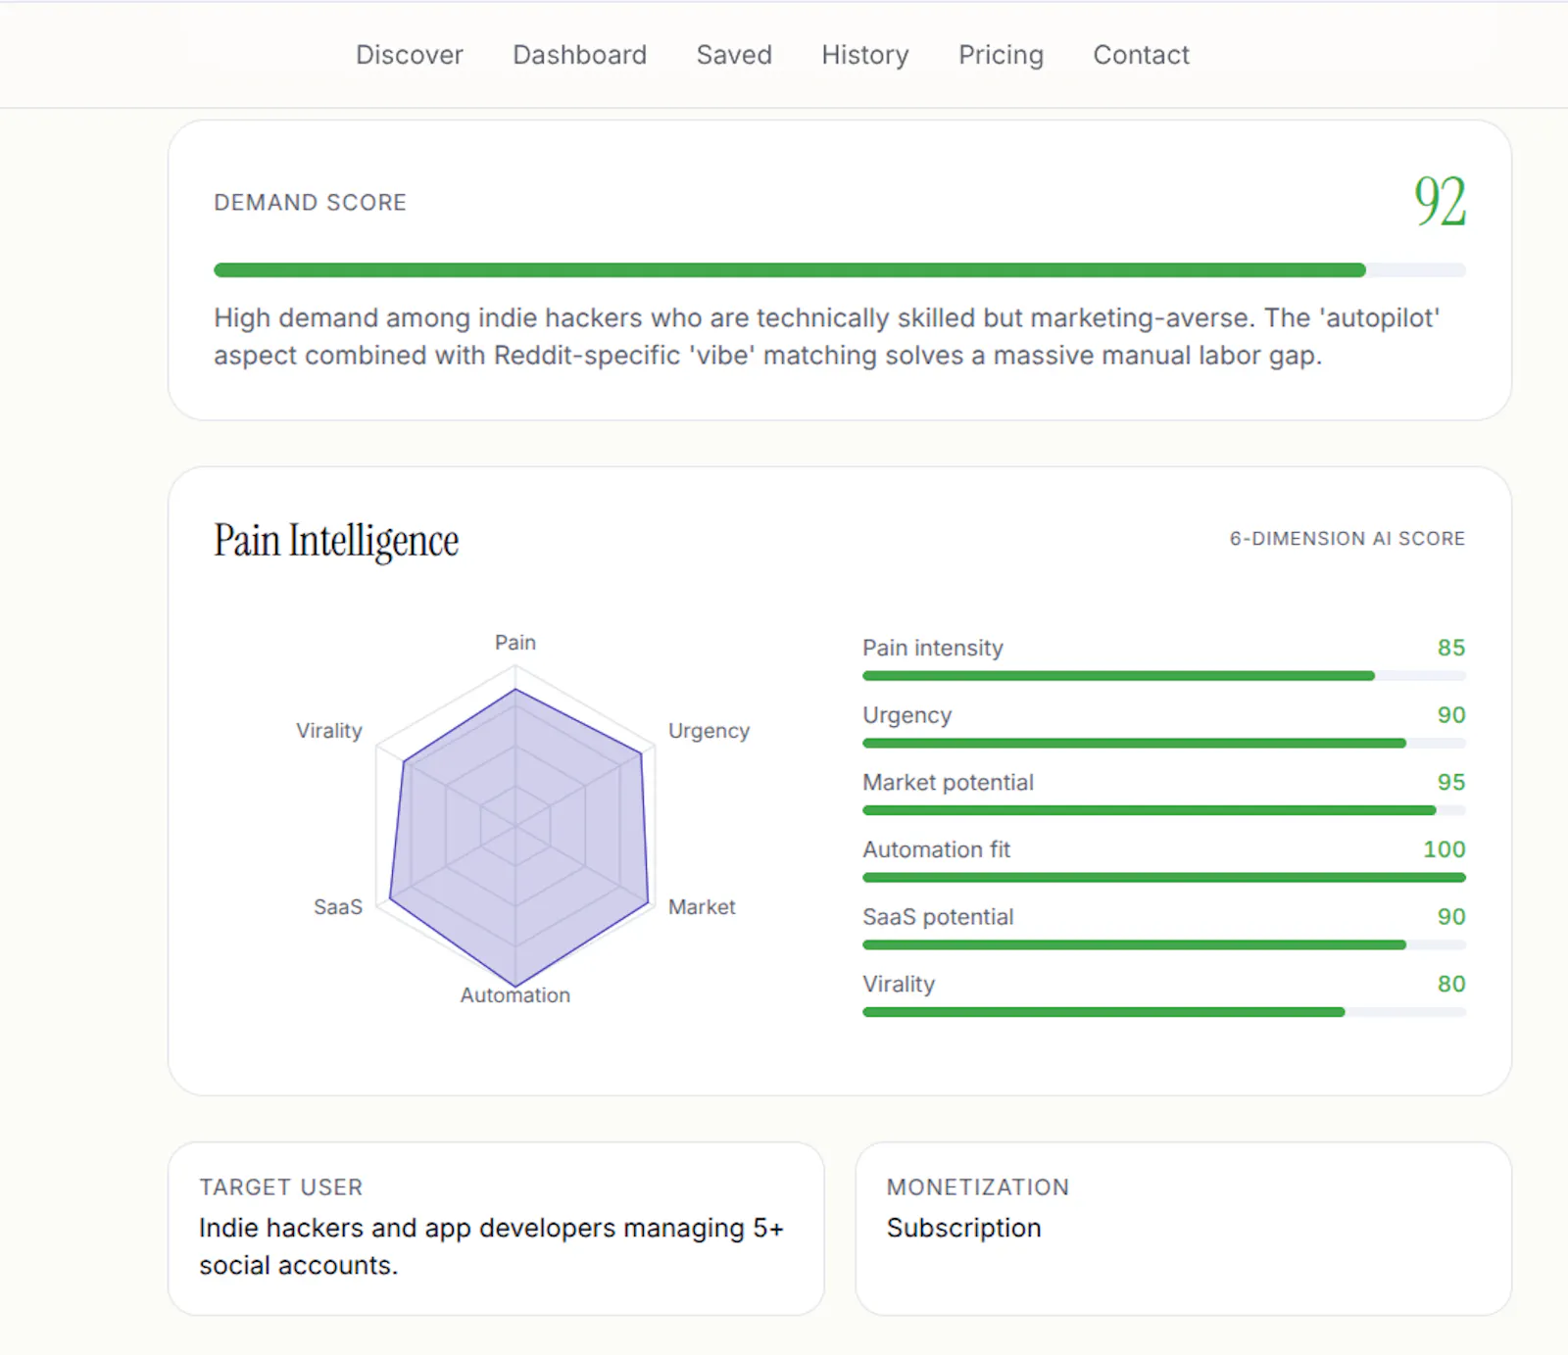Click the Pain label on radar chart
Viewport: 1568px width, 1355px height.
pyautogui.click(x=515, y=643)
